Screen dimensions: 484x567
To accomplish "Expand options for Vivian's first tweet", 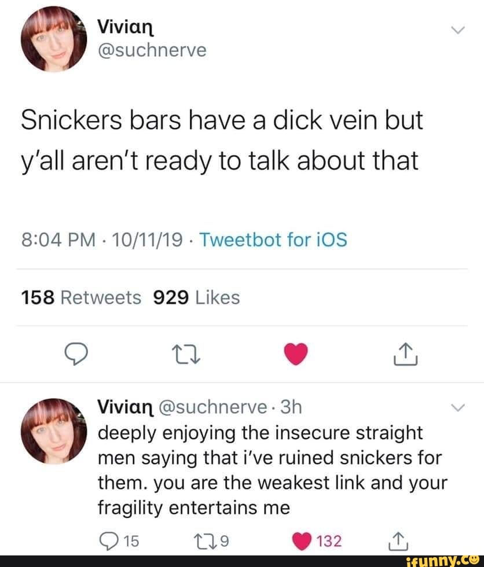I will (x=458, y=29).
